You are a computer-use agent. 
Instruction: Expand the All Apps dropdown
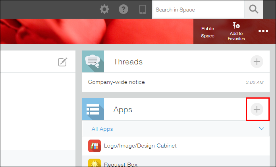click(x=102, y=129)
